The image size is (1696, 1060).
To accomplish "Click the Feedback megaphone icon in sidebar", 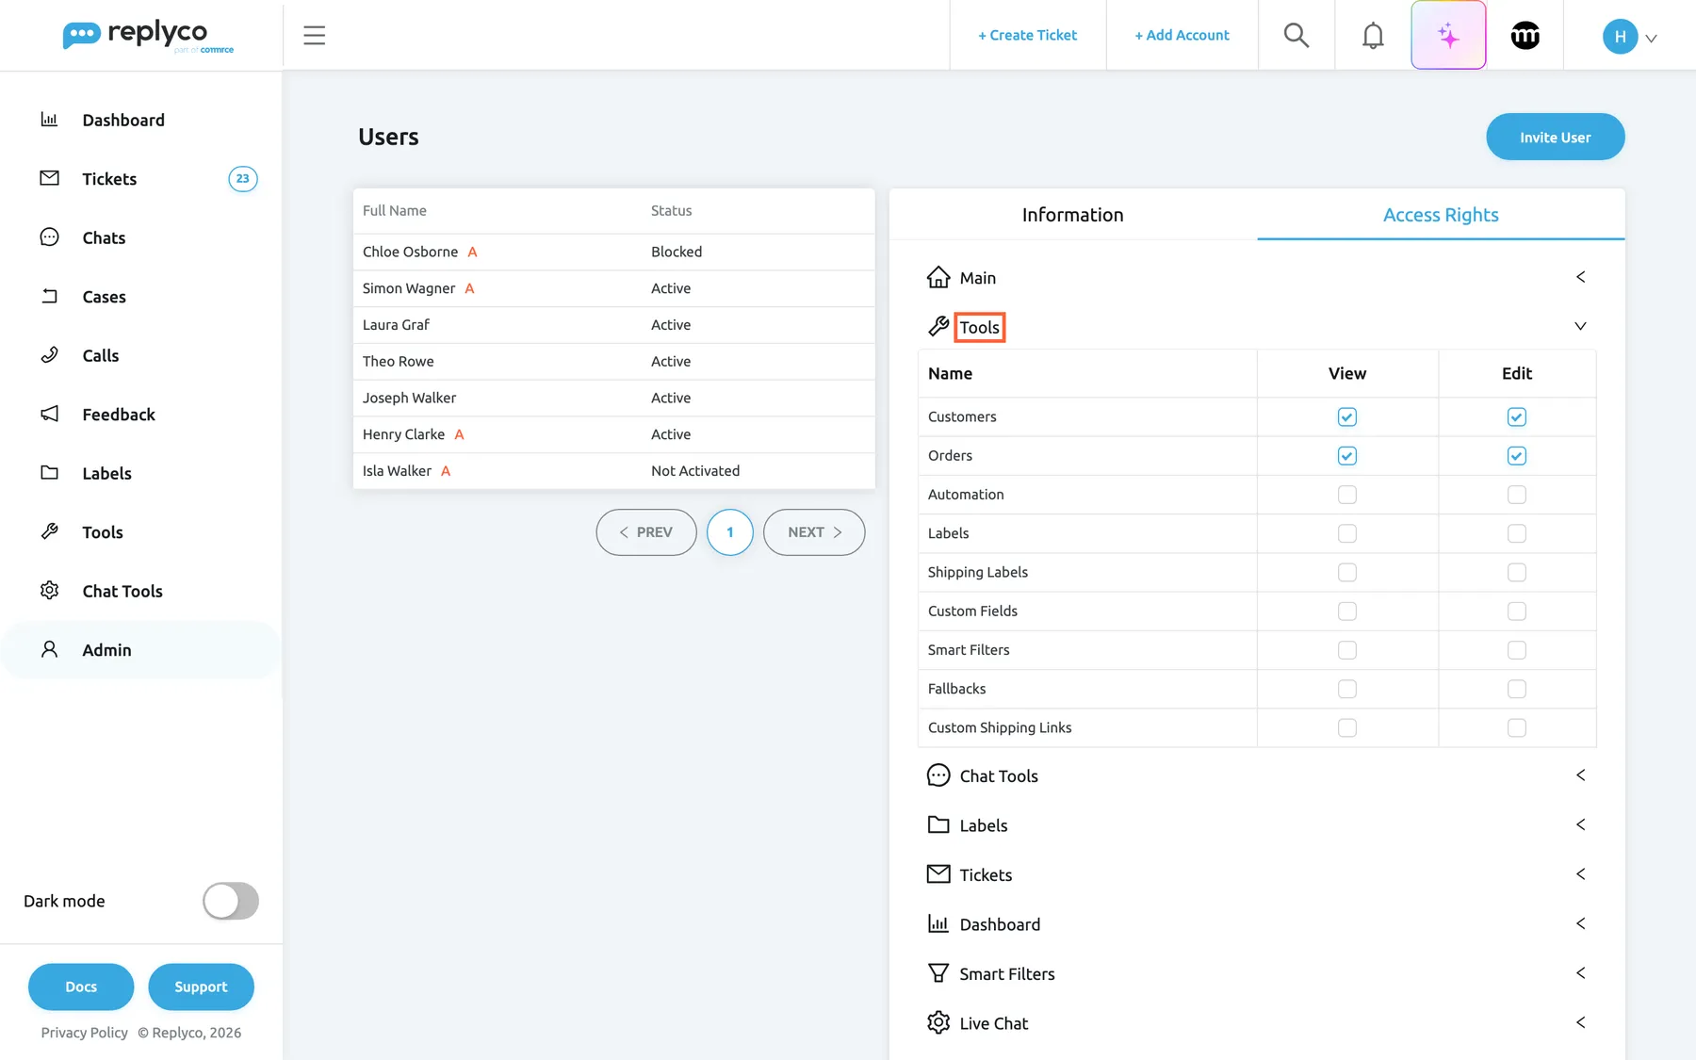I will [x=49, y=414].
